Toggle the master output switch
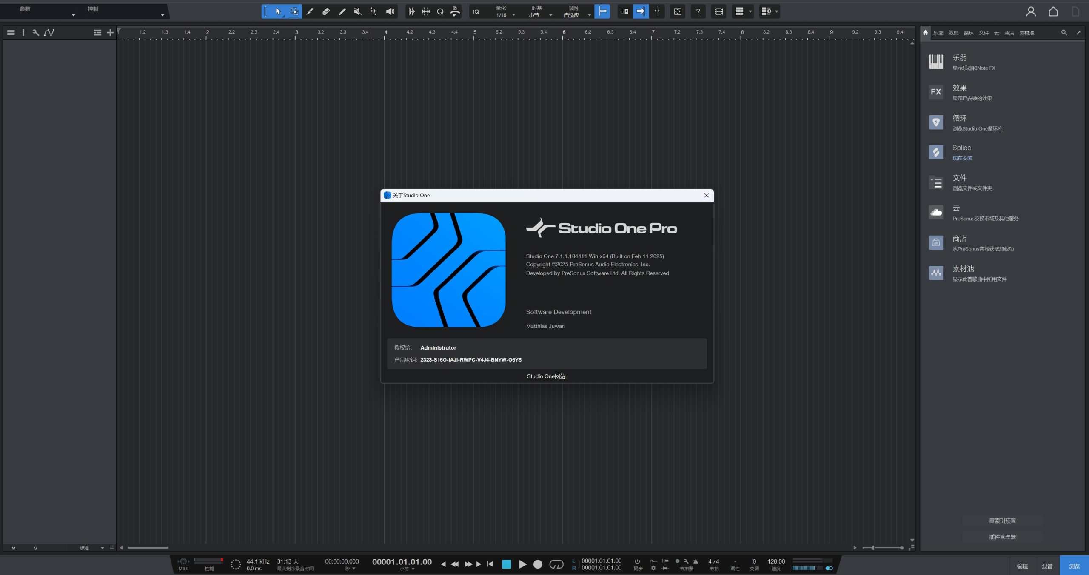Image resolution: width=1089 pixels, height=575 pixels. pos(829,568)
